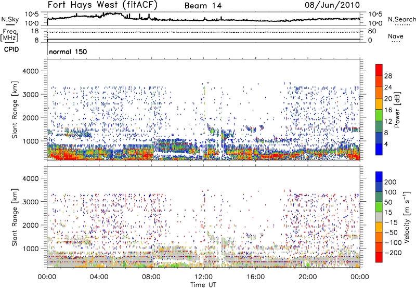
Task: Click the "10^5" tick beside N.Sky
Action: point(32,14)
